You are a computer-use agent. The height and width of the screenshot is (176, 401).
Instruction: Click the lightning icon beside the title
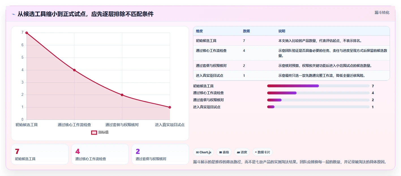click(13, 14)
